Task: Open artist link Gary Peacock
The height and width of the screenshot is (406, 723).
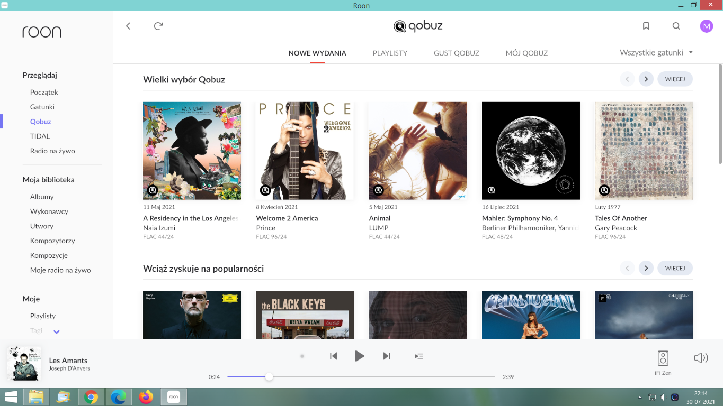Action: (x=616, y=228)
